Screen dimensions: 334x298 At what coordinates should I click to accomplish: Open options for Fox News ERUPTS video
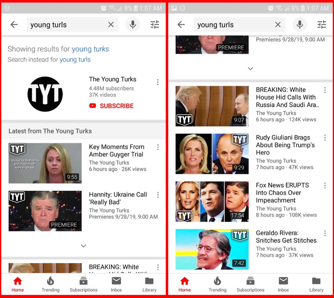325,185
